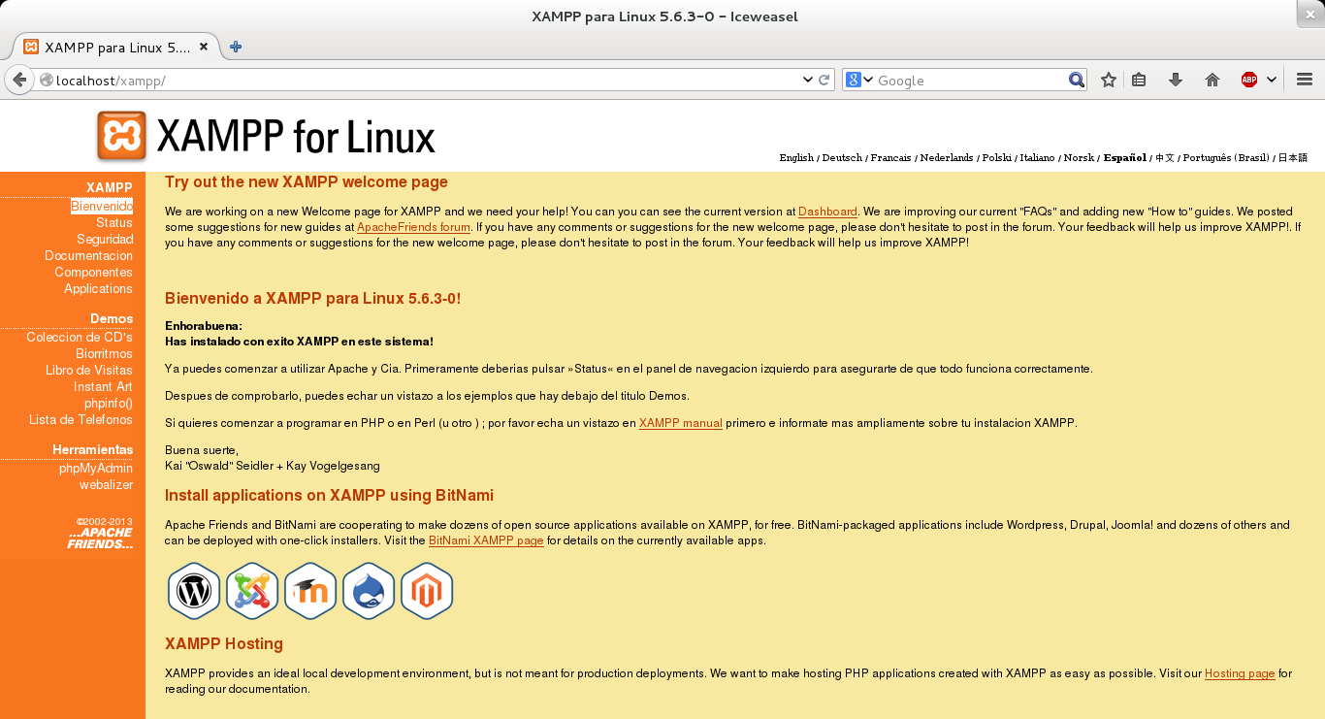Click the Google search input field
1325x719 pixels.
[970, 80]
